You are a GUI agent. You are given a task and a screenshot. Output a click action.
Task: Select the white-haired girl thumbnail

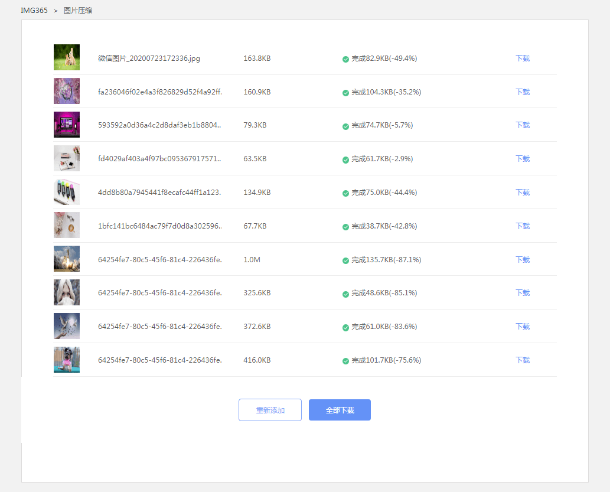tap(67, 292)
